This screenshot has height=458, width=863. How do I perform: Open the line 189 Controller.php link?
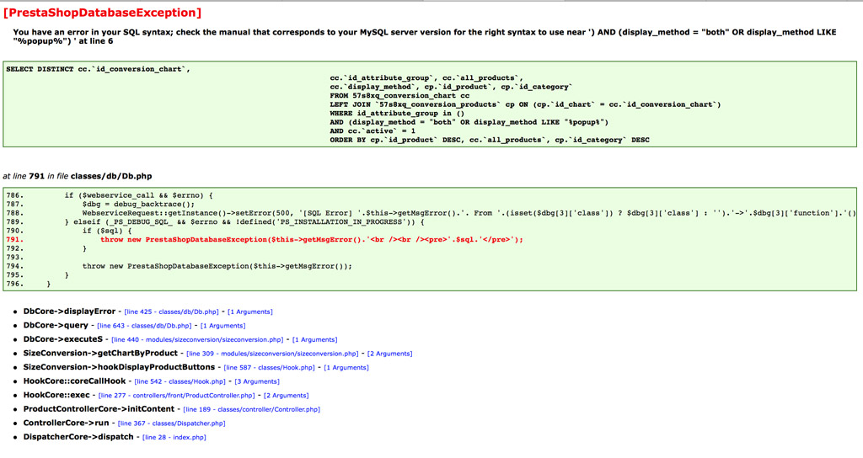251,410
